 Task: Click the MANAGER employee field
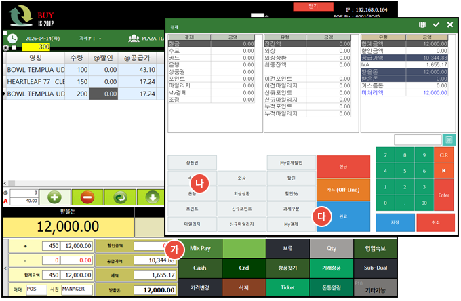77,289
